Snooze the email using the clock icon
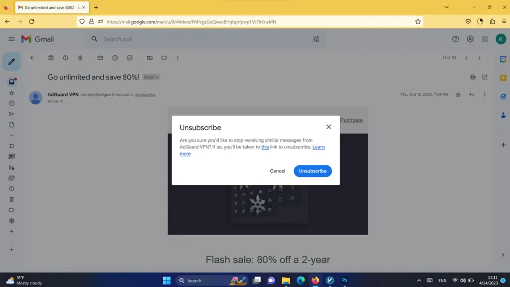The height and width of the screenshot is (287, 510). (115, 57)
